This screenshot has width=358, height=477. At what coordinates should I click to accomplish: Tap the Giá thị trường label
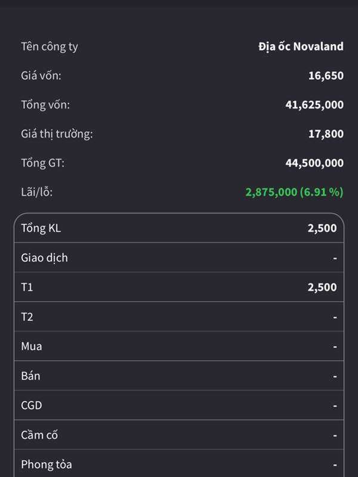(57, 134)
